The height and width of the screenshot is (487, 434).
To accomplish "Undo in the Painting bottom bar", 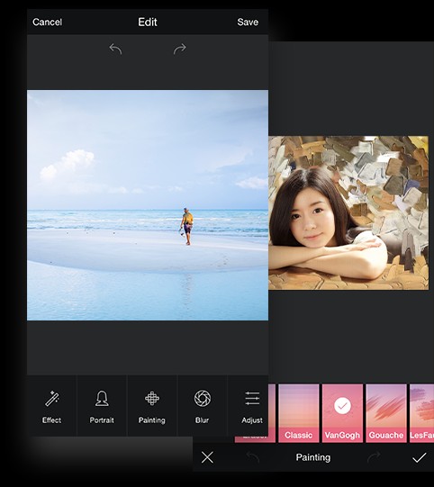I will 253,457.
